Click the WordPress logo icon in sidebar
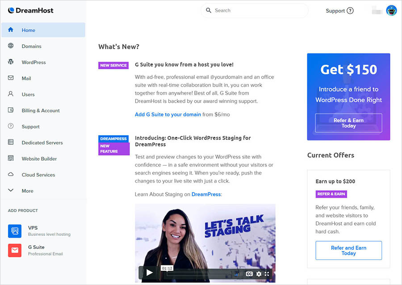The width and height of the screenshot is (402, 285). pyautogui.click(x=11, y=62)
